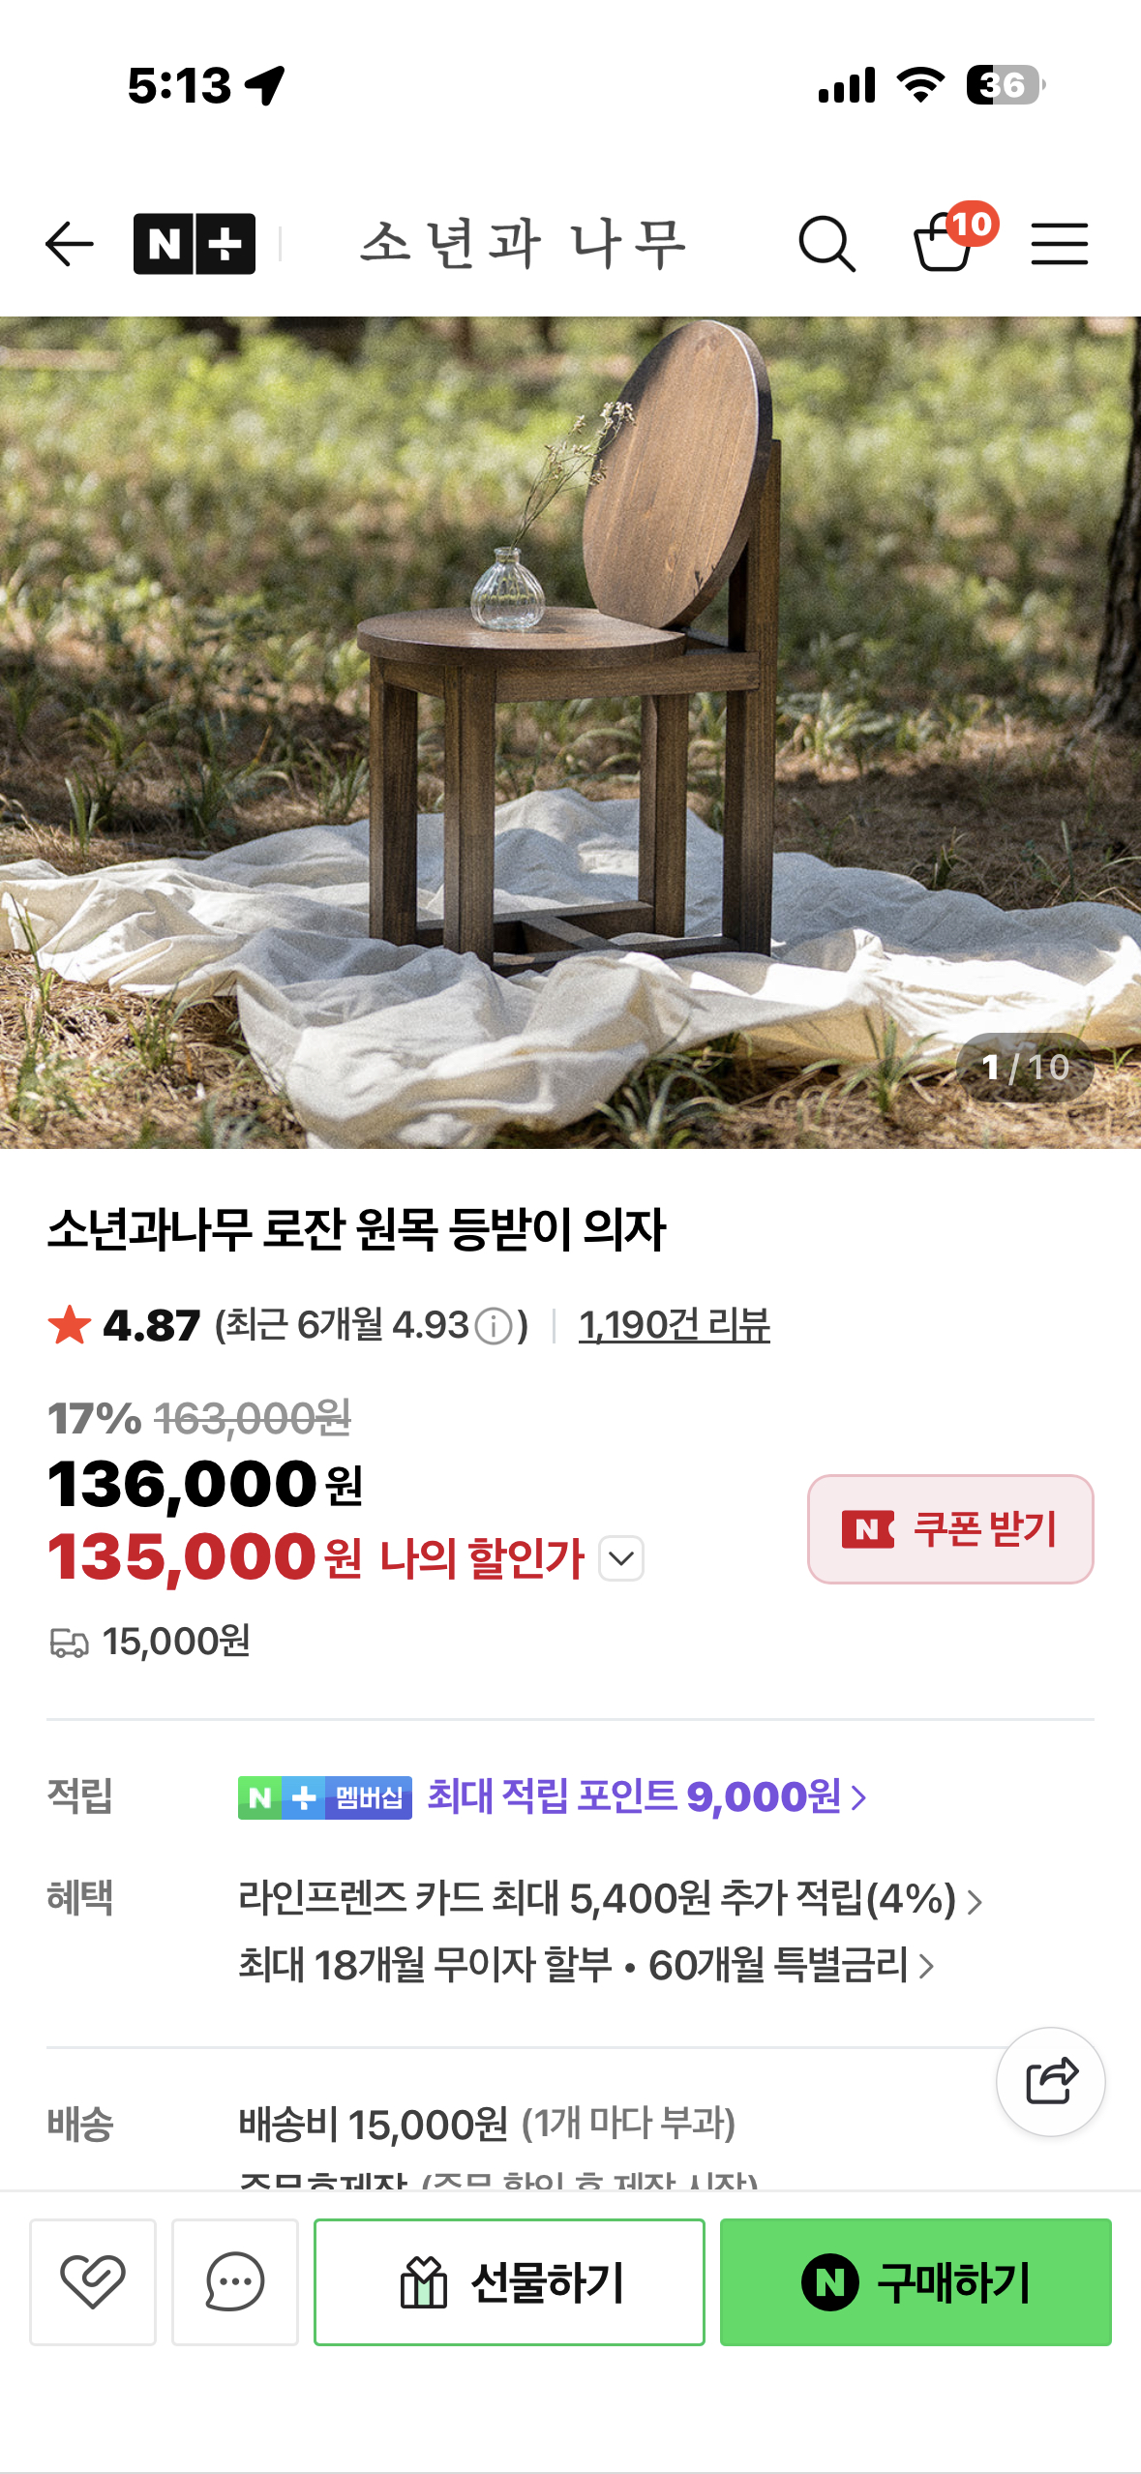Open the N+ membership logo
This screenshot has height=2474, width=1141.
point(195,243)
